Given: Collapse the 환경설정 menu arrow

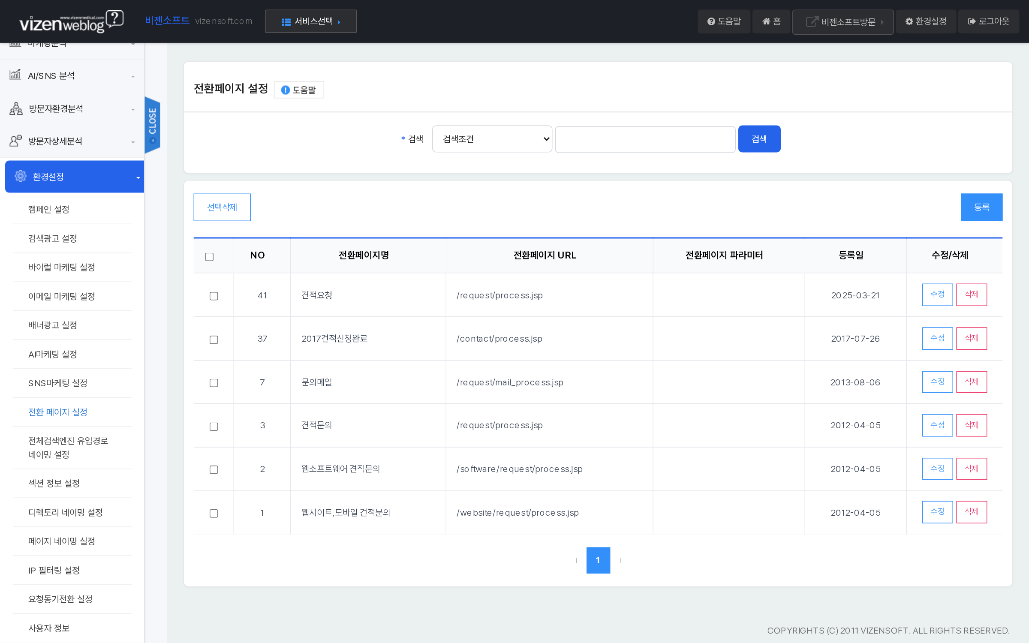Looking at the screenshot, I should tap(138, 178).
